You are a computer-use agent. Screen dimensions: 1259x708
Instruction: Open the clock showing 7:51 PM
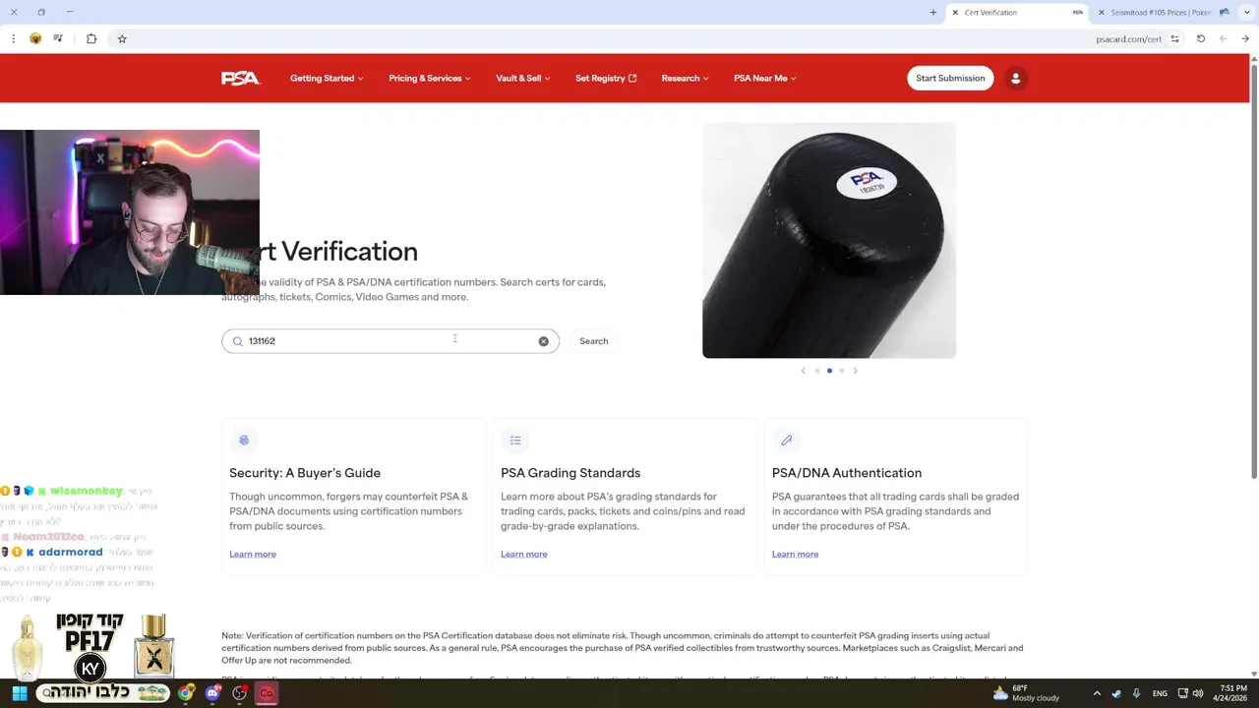click(1233, 693)
